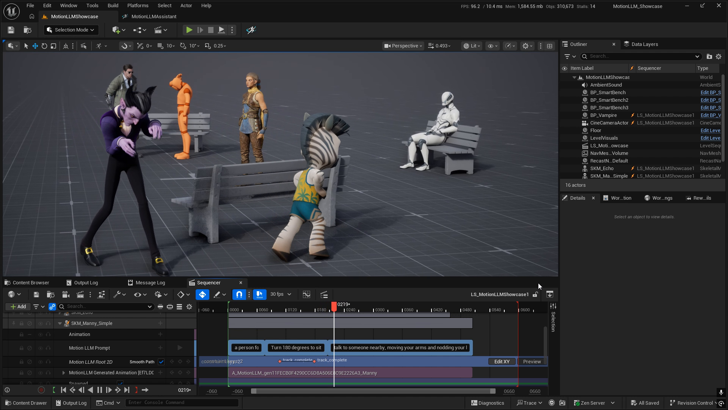Collapse the SKM_Manny_Simple track

tap(60, 323)
